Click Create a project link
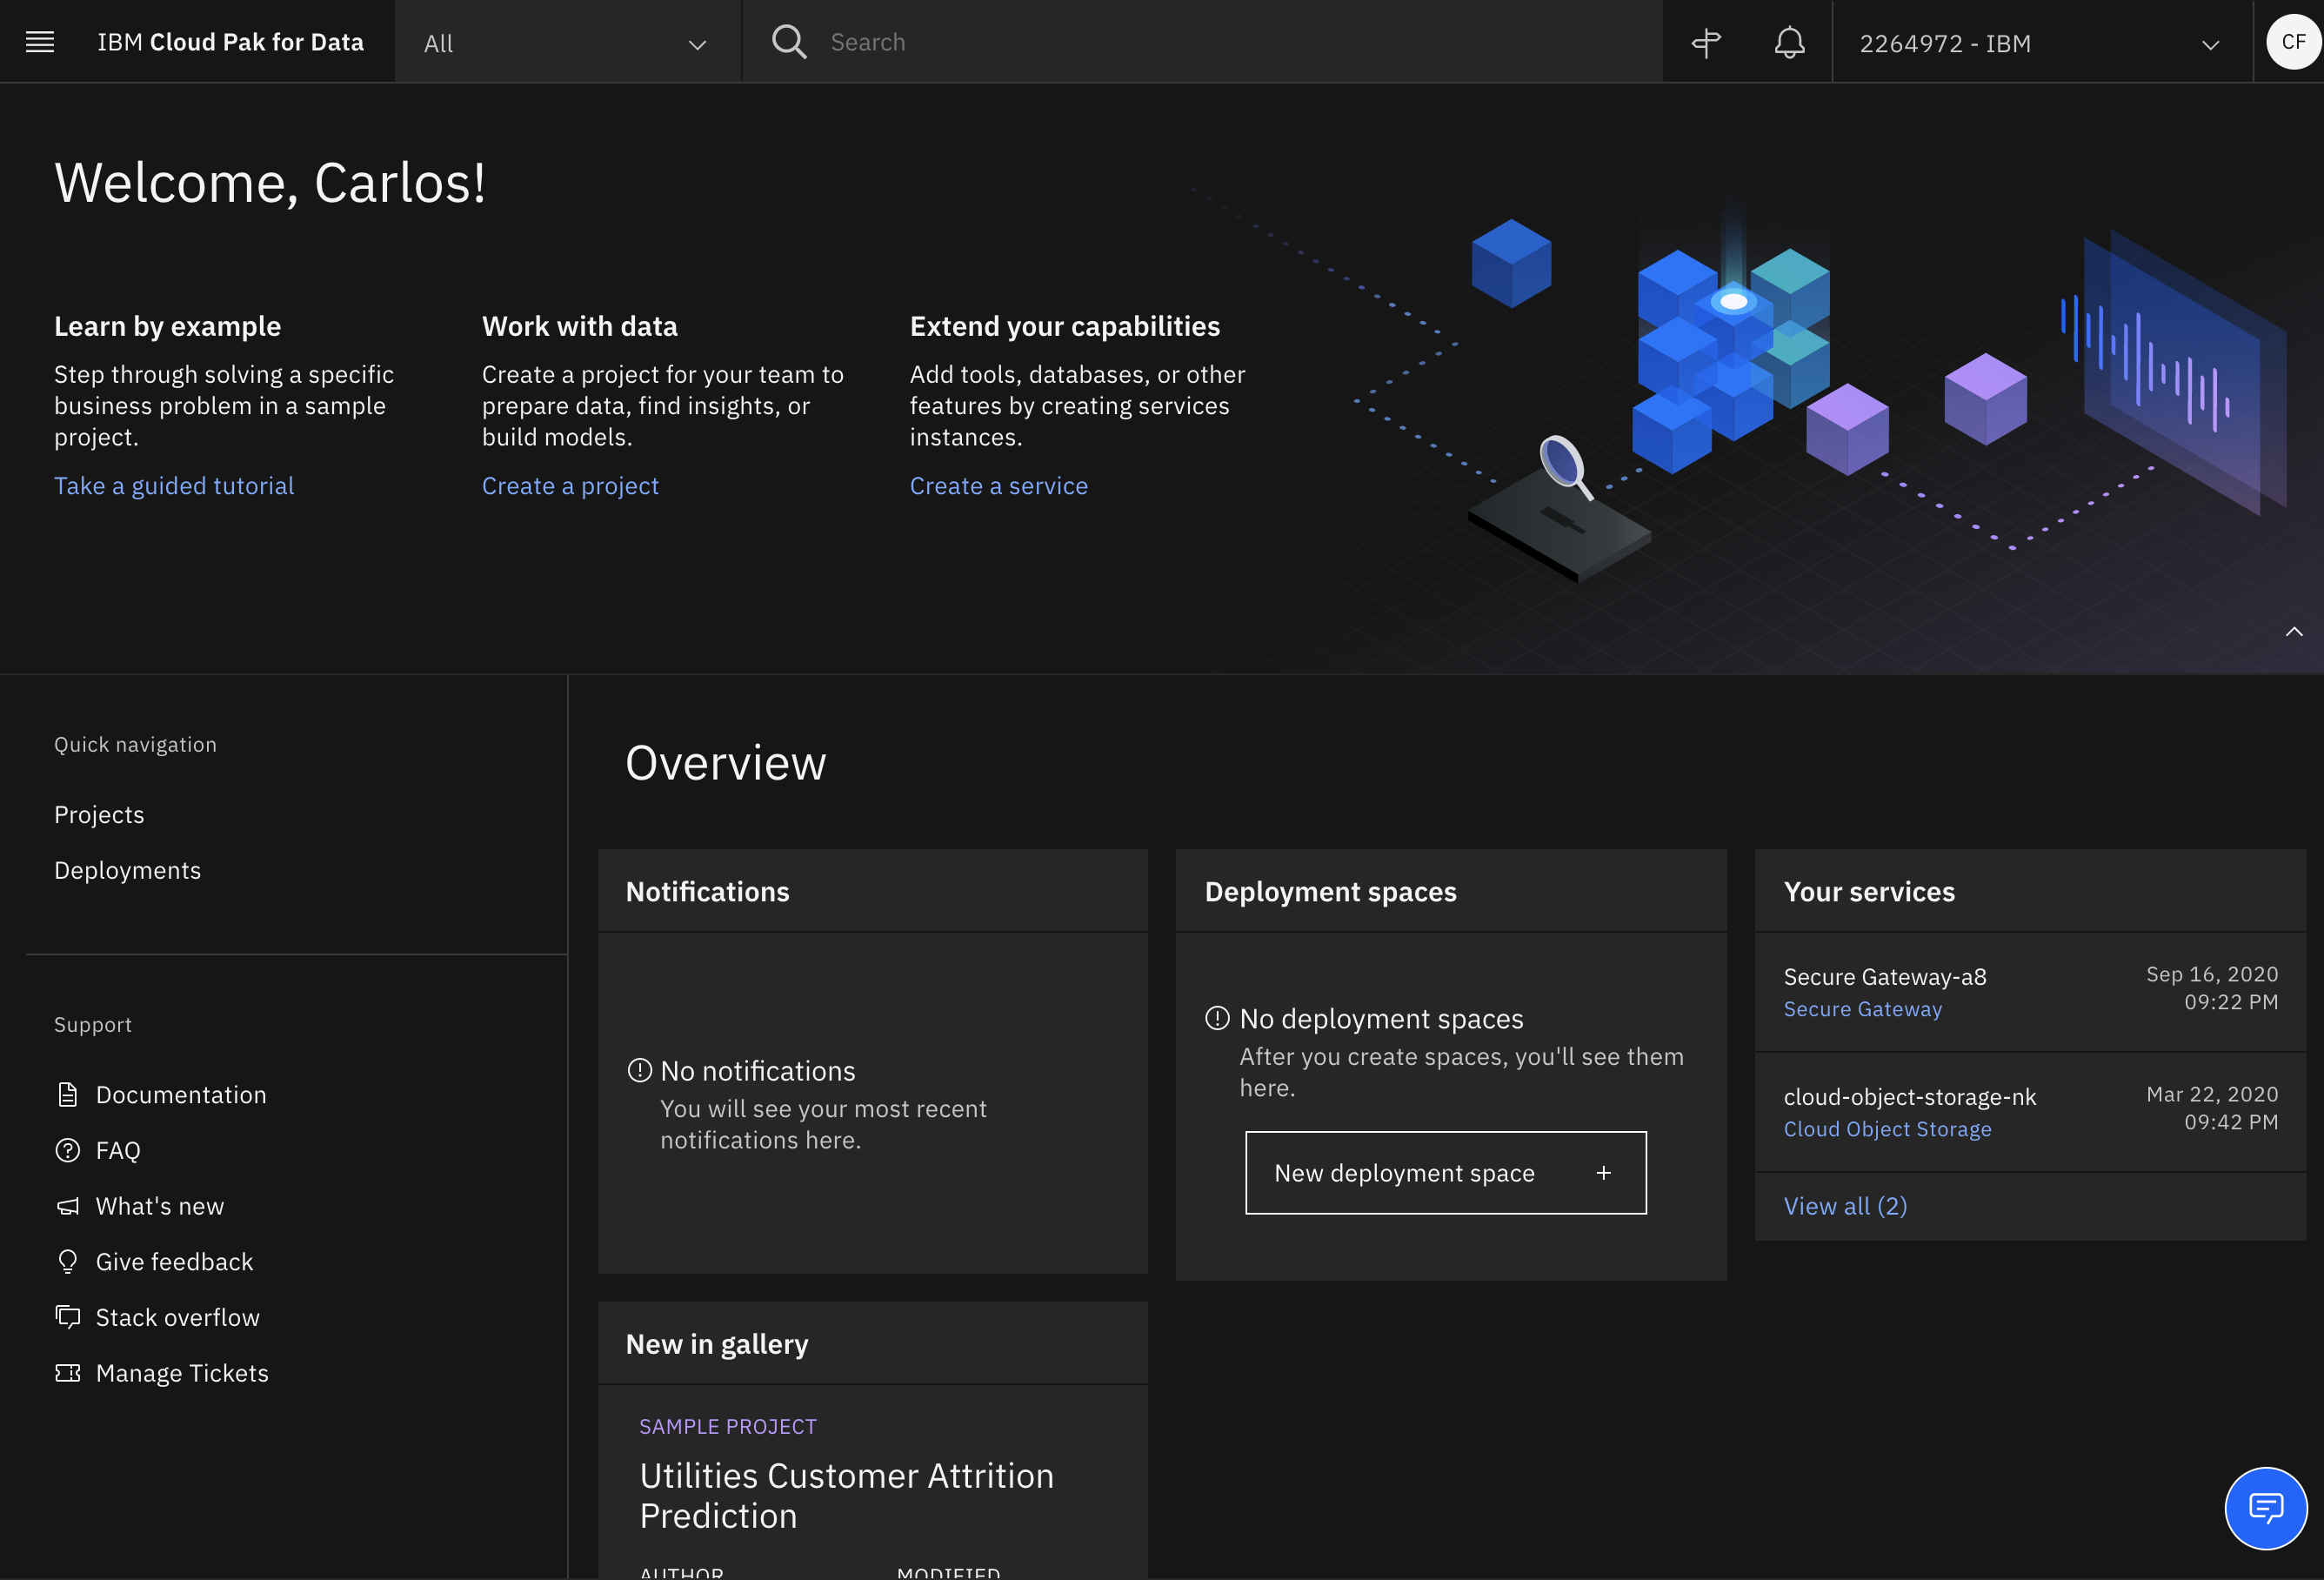 (570, 485)
